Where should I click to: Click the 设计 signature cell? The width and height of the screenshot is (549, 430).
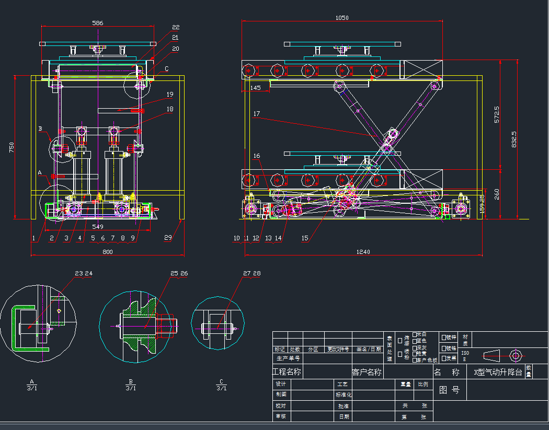tap(312, 383)
